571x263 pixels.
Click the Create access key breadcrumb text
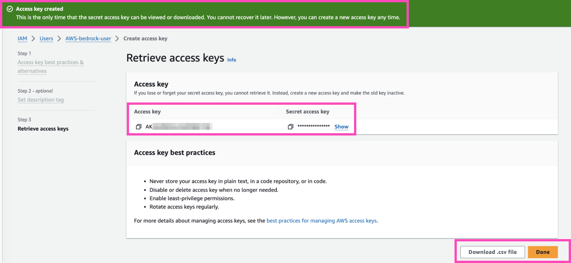click(145, 38)
